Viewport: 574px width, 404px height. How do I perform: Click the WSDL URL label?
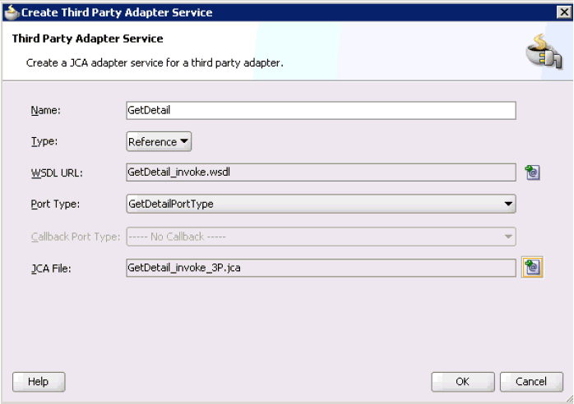point(57,172)
